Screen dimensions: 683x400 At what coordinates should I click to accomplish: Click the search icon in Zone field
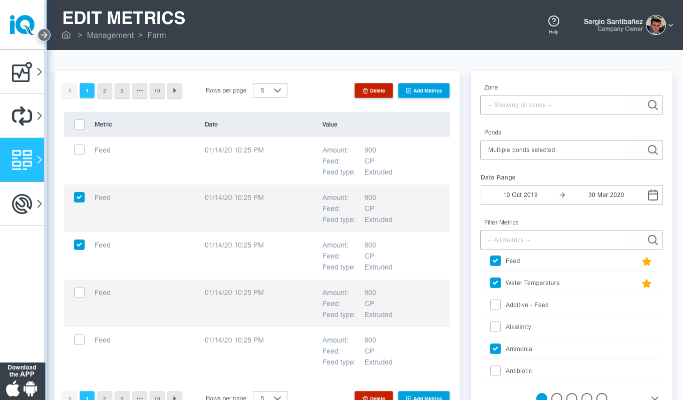click(x=652, y=105)
